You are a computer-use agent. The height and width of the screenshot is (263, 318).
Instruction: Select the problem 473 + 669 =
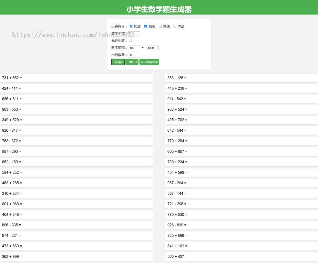tap(76, 246)
